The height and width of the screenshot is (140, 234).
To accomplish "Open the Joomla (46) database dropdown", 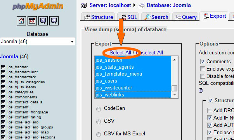I will click(x=38, y=41).
